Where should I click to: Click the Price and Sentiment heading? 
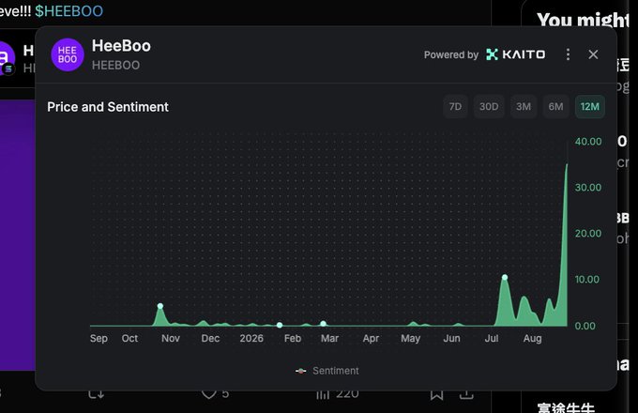coord(108,107)
